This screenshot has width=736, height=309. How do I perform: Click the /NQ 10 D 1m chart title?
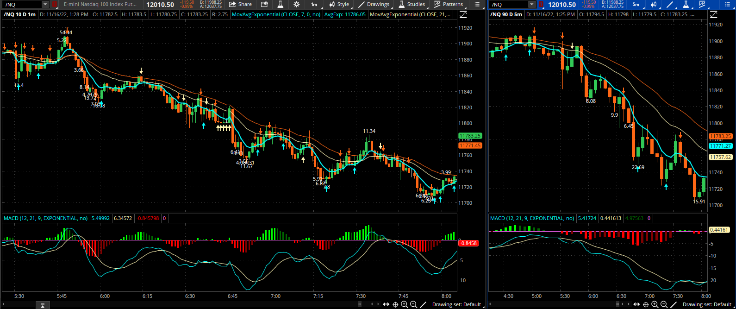19,14
